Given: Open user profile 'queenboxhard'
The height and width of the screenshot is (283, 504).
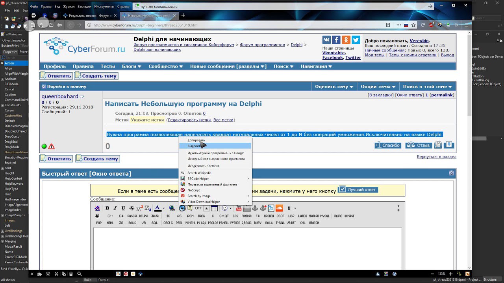Looking at the screenshot, I should tap(60, 96).
